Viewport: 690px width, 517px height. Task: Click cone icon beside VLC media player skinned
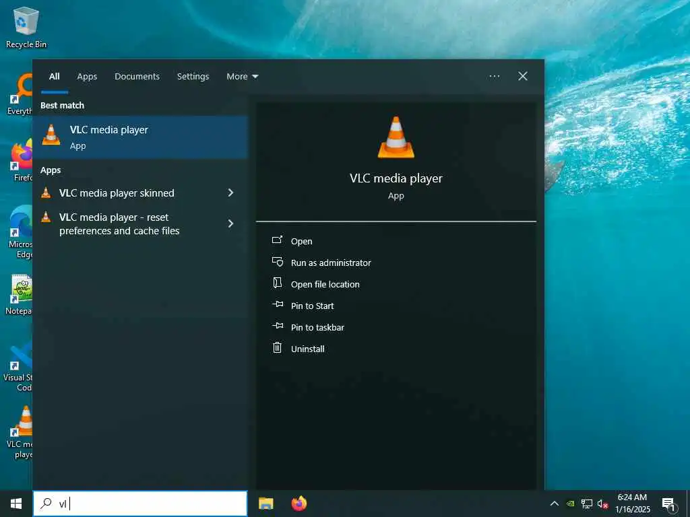coord(46,193)
